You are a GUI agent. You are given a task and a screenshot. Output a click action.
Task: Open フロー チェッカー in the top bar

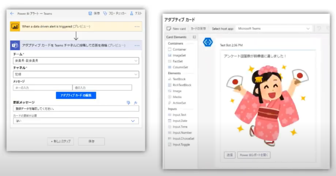115,14
